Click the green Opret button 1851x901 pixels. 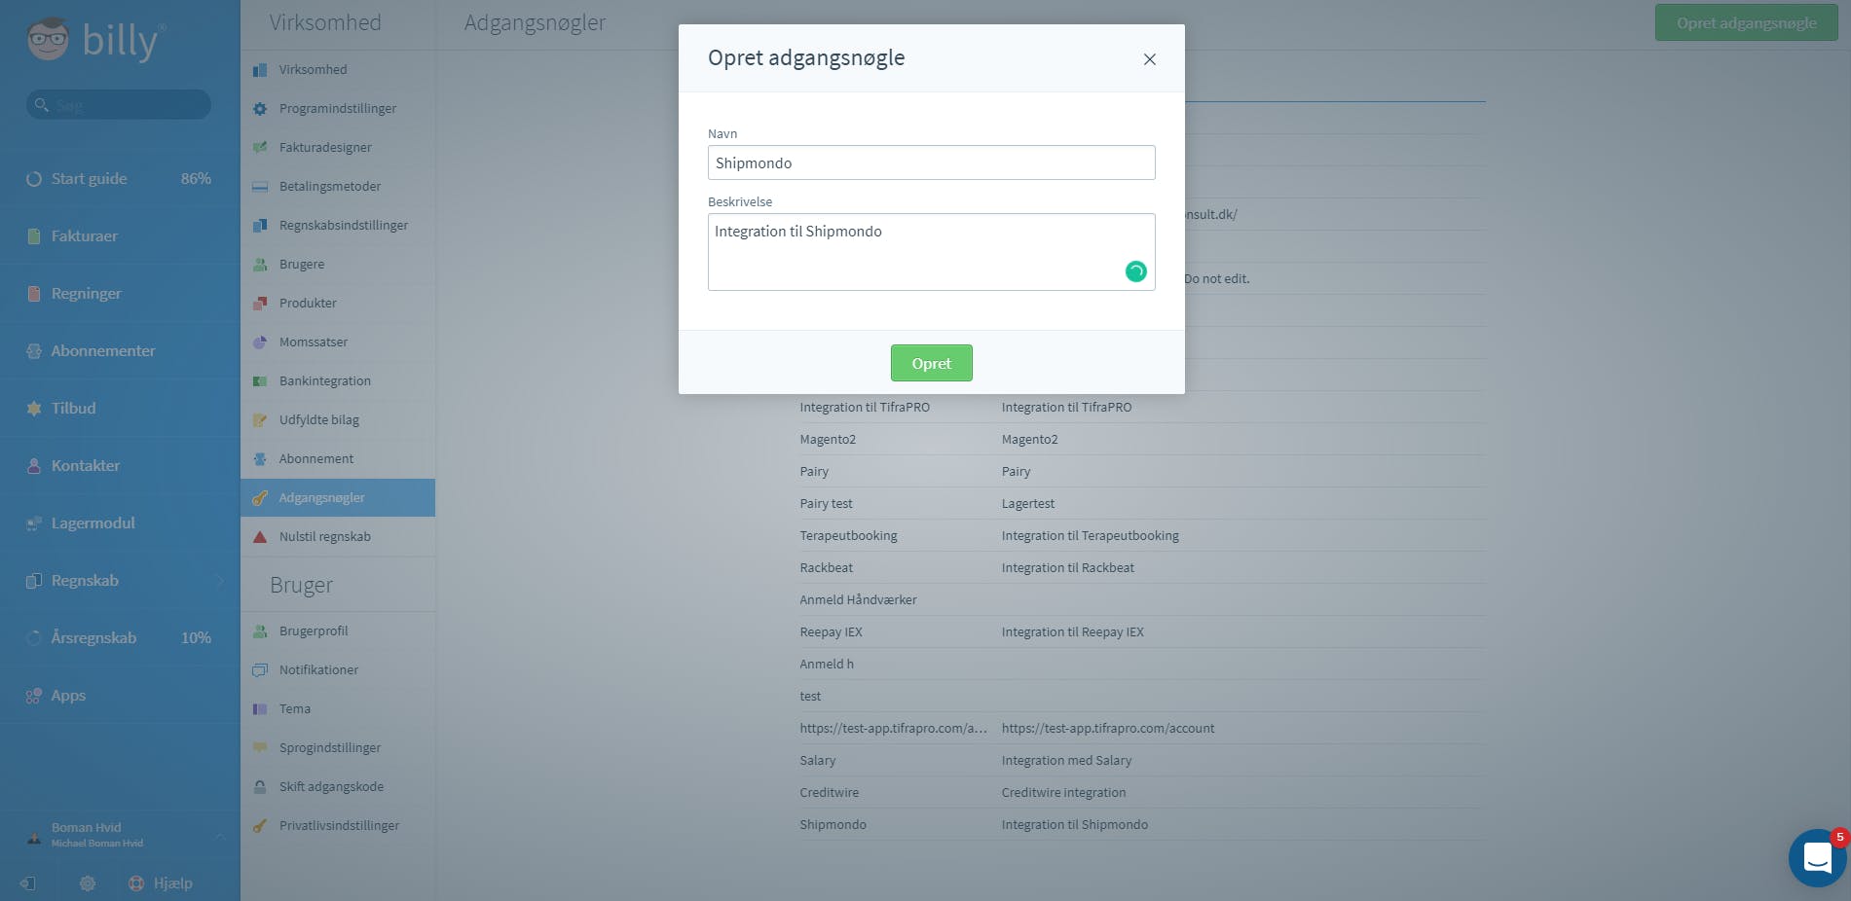932,363
